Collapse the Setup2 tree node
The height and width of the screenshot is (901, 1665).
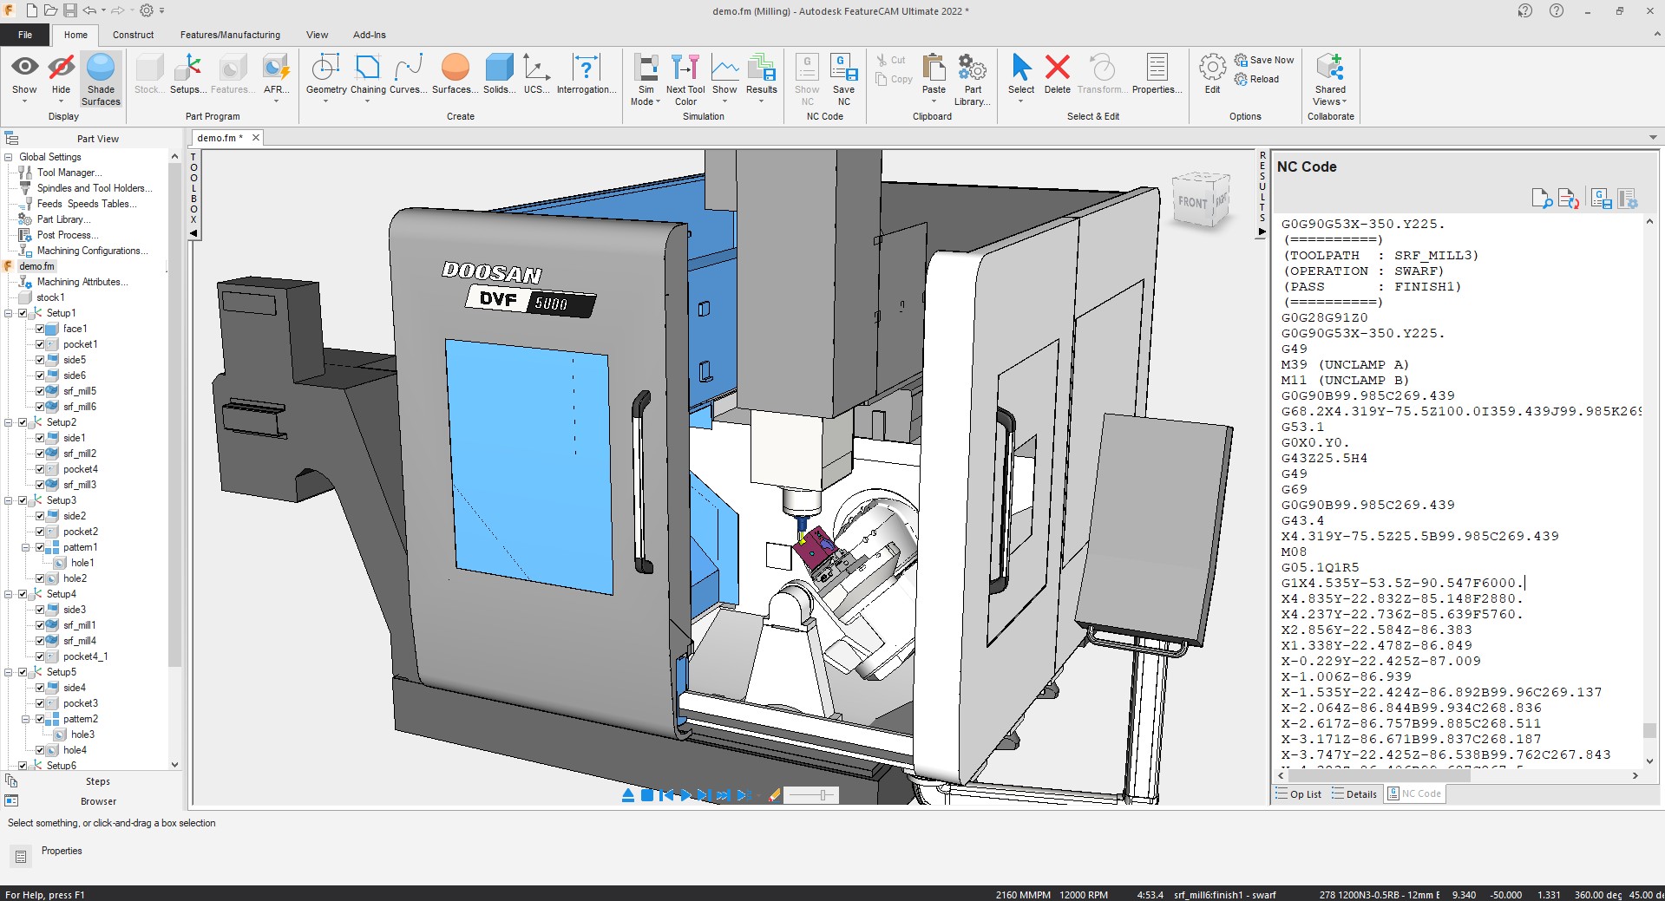[x=9, y=422]
